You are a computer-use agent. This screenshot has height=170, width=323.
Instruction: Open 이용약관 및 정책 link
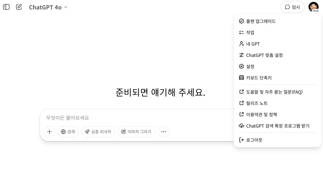point(277,114)
